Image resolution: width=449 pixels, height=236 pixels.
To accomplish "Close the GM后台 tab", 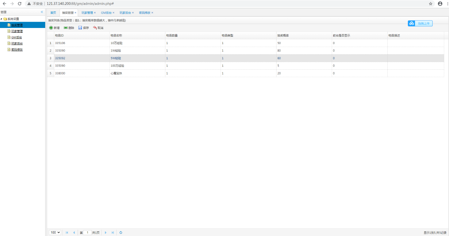I will [x=114, y=13].
